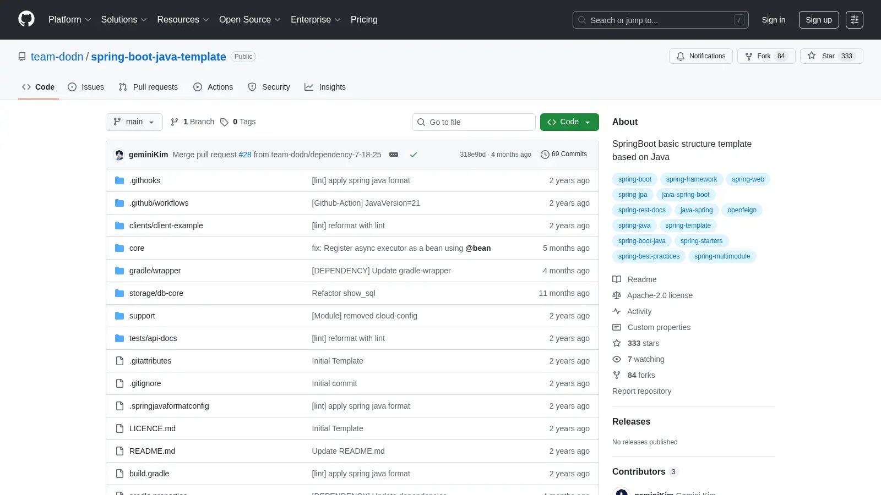Click the tag icon next to Tags
This screenshot has height=495, width=881.
[224, 122]
